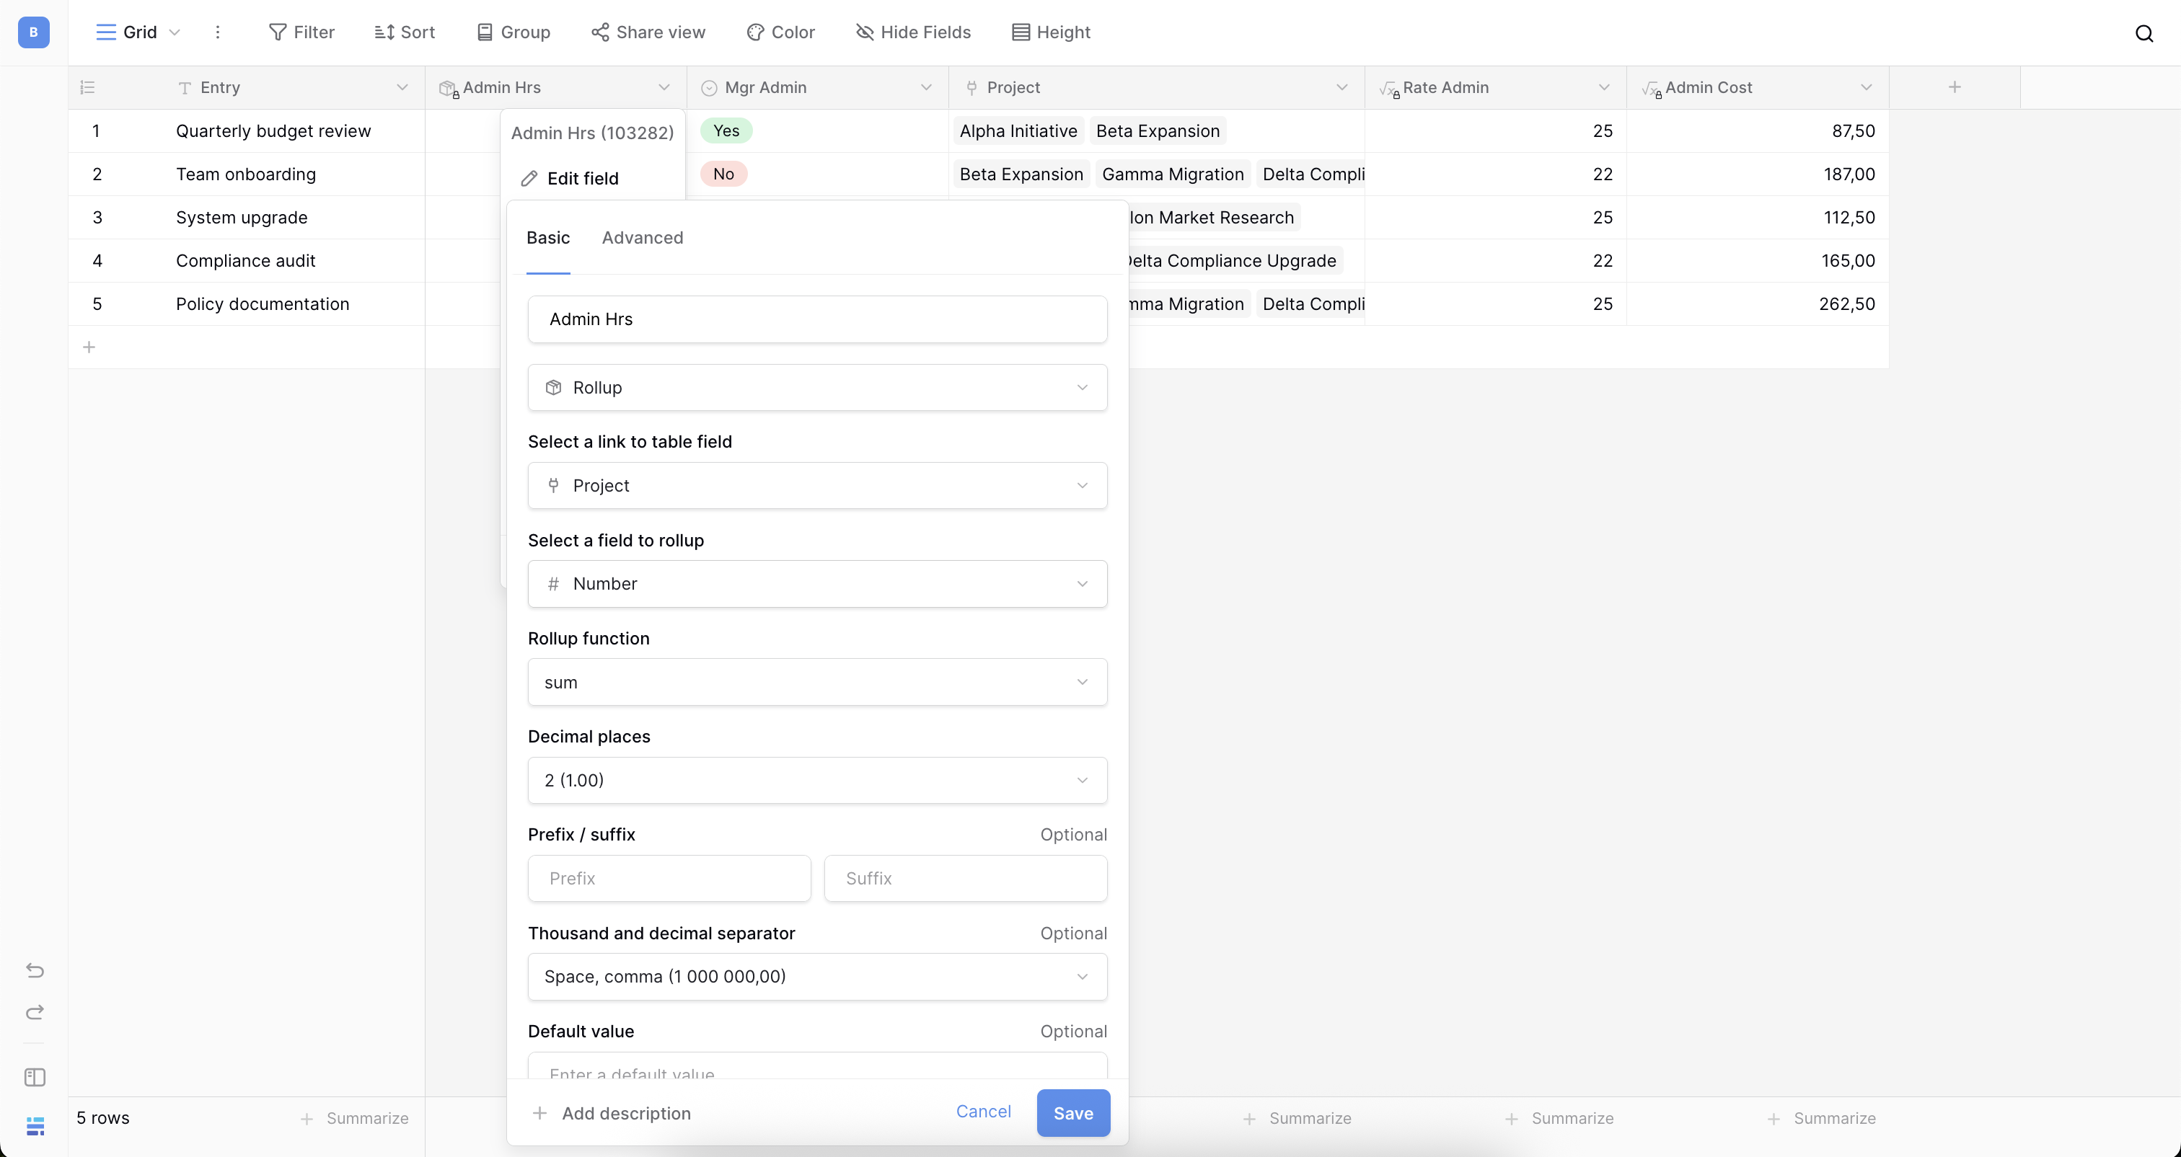Open thousand and decimal separator dropdown
The height and width of the screenshot is (1157, 2181).
coord(817,977)
